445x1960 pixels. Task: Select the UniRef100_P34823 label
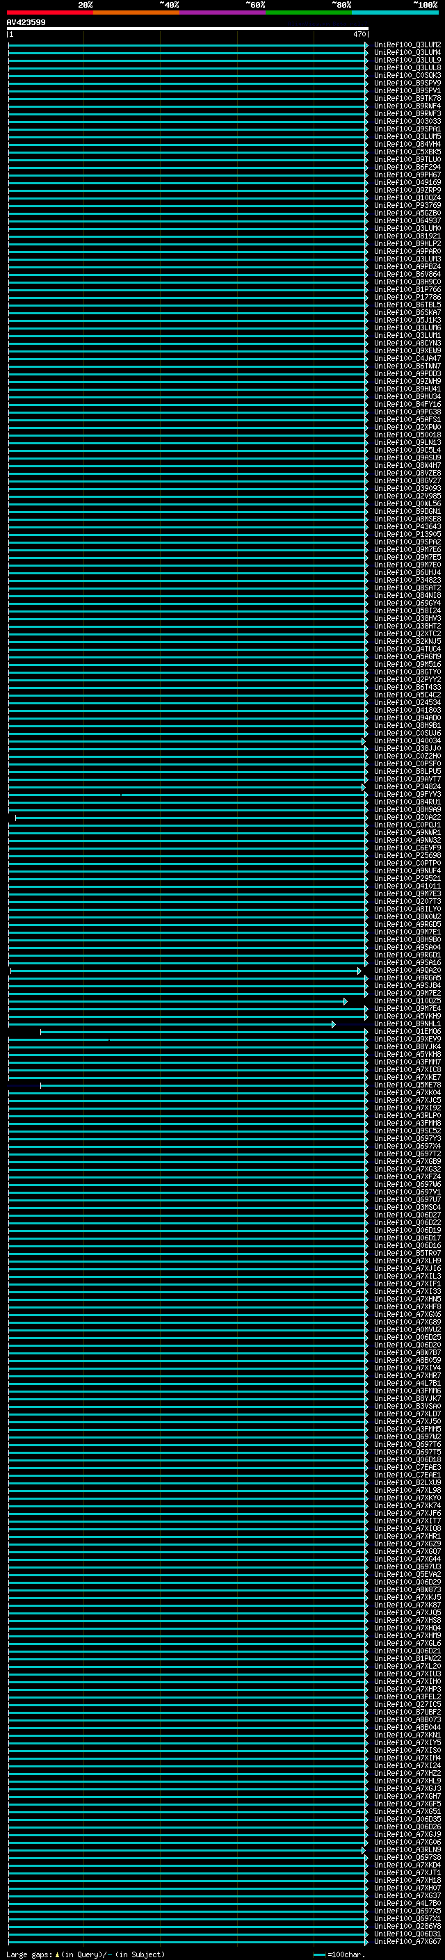(407, 581)
